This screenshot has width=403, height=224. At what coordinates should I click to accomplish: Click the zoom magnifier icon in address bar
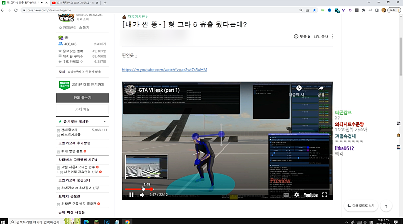tap(301, 10)
